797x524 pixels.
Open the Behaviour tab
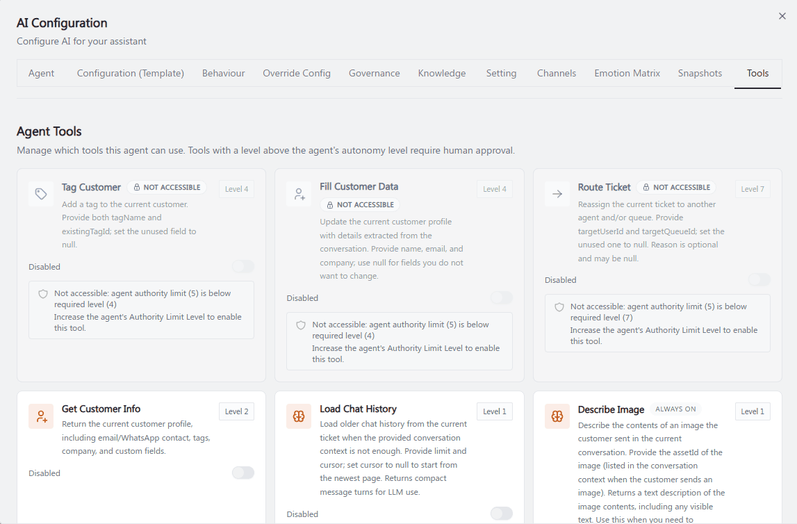click(224, 73)
